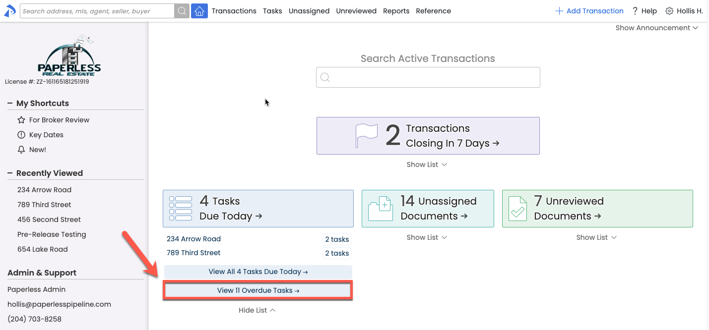This screenshot has width=709, height=330.
Task: Open the Reports menu item
Action: click(396, 11)
